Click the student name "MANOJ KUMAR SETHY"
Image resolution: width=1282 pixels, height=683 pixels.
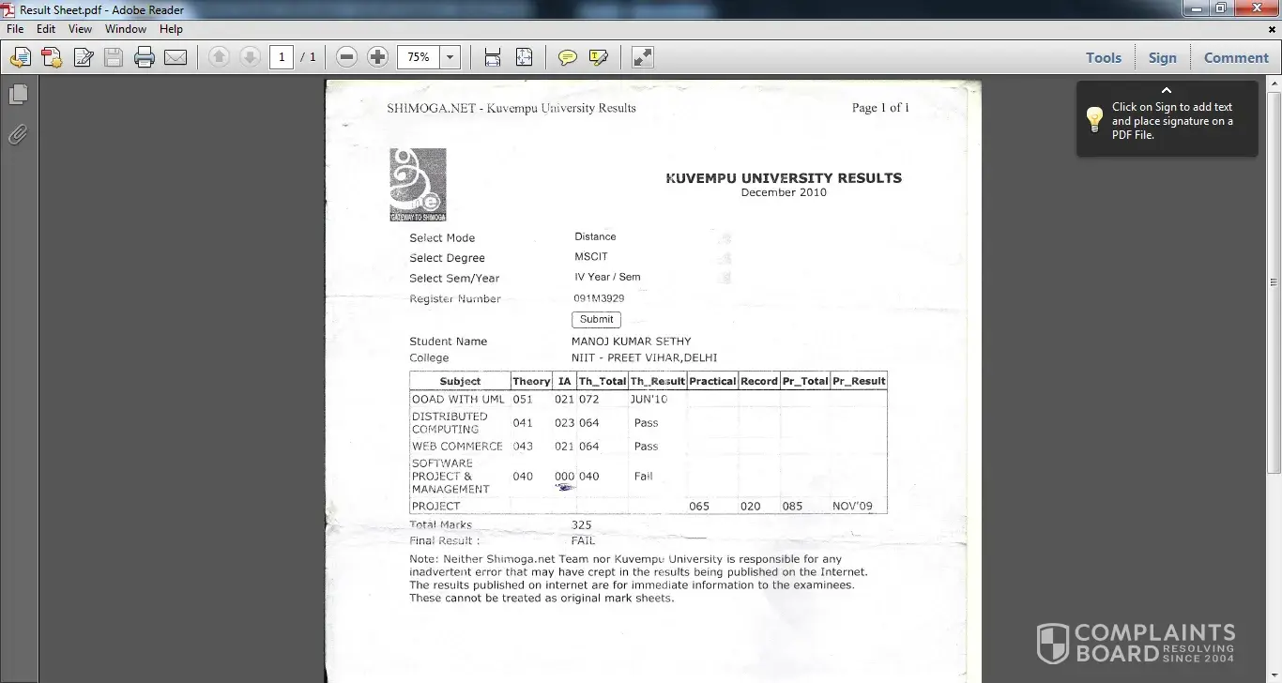(631, 341)
